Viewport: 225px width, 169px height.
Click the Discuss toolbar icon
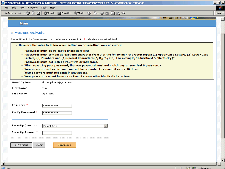pyautogui.click(x=113, y=13)
